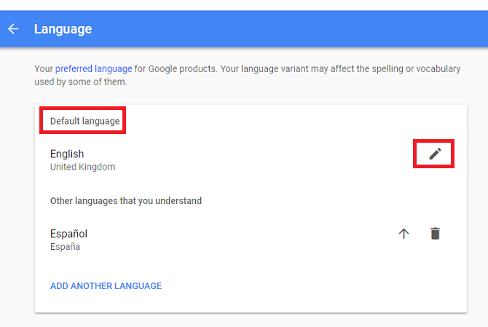This screenshot has width=488, height=327.
Task: Click the empty area of the blue header bar
Action: point(291,29)
